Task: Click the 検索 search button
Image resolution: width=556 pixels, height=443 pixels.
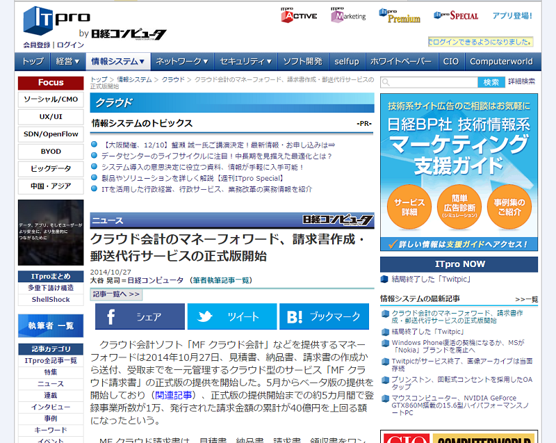Action: (491, 82)
